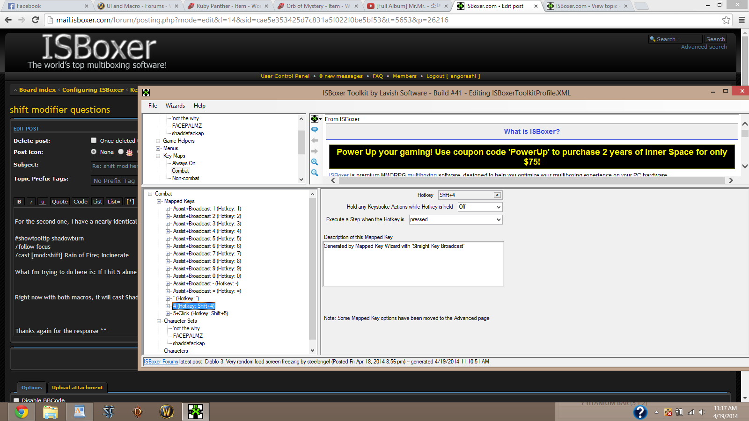749x421 pixels.
Task: Click the Quote button in the editor
Action: pyautogui.click(x=60, y=202)
